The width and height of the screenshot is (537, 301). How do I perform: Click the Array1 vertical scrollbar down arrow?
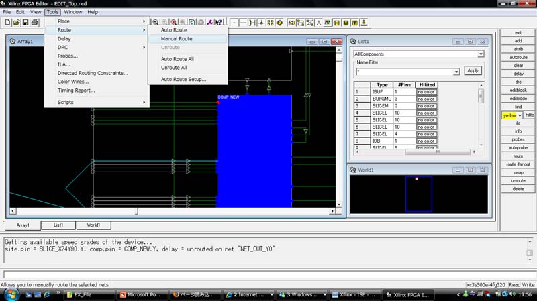pyautogui.click(x=339, y=204)
